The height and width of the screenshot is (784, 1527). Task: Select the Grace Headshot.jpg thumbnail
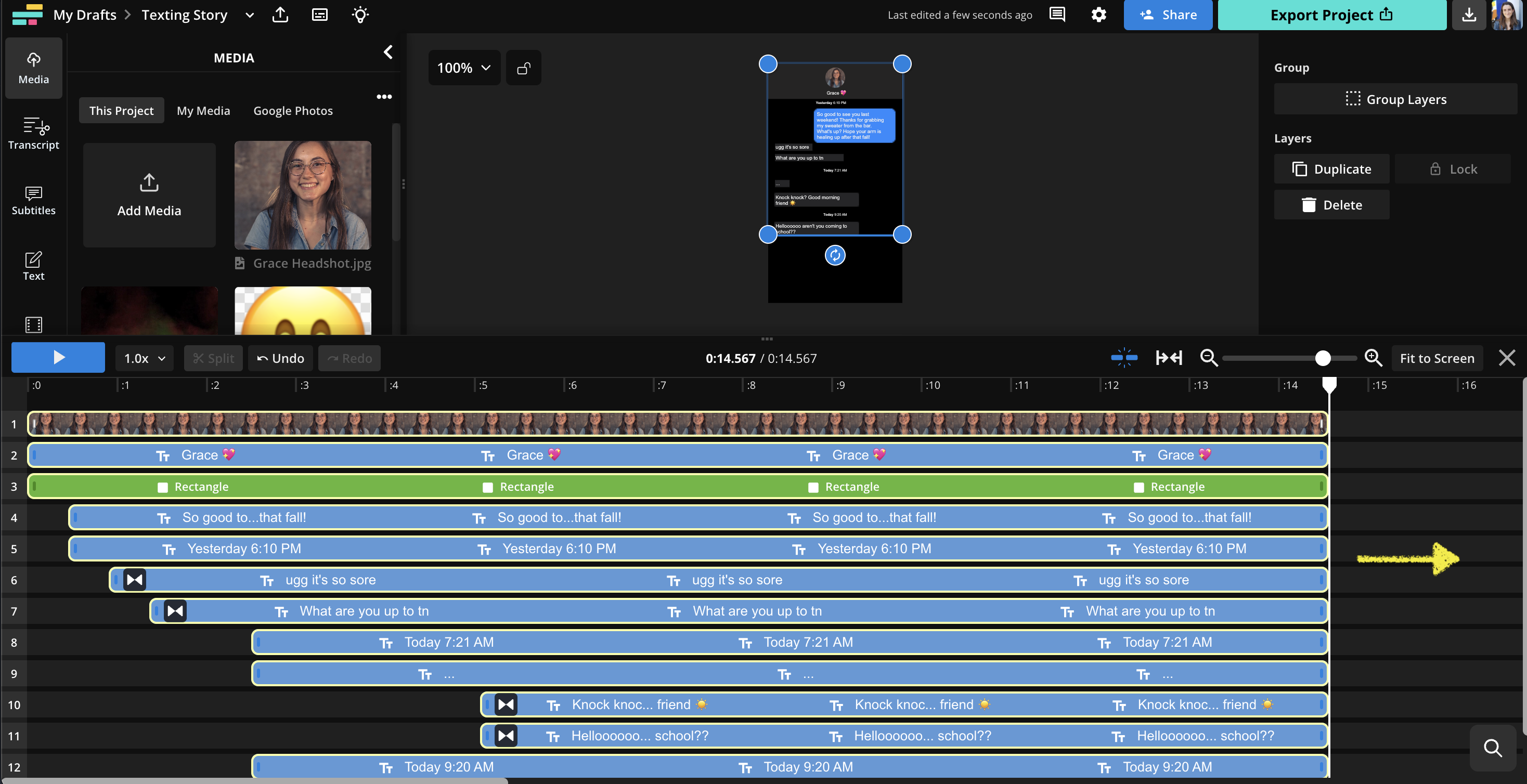[302, 195]
